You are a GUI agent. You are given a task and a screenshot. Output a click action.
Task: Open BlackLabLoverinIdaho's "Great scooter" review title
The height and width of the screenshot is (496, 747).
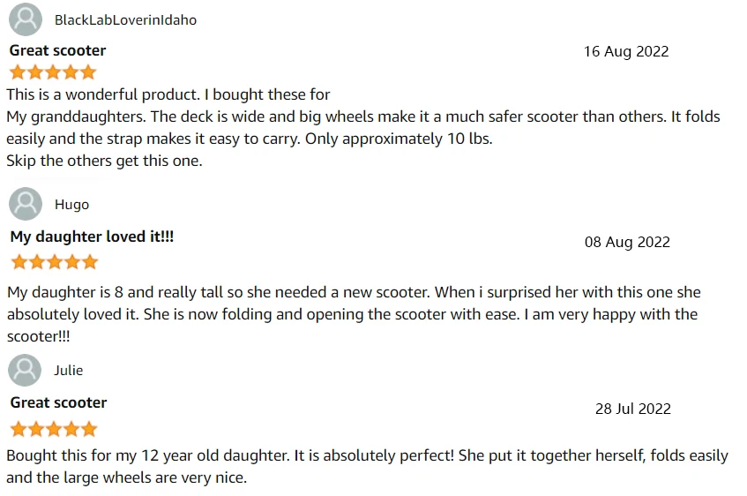(x=57, y=50)
